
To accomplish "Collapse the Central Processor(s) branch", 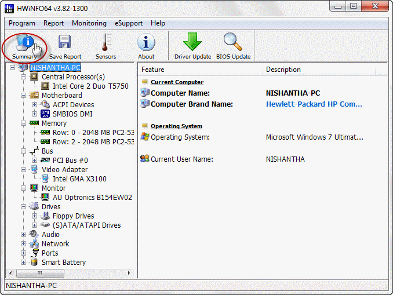I will pyautogui.click(x=23, y=77).
